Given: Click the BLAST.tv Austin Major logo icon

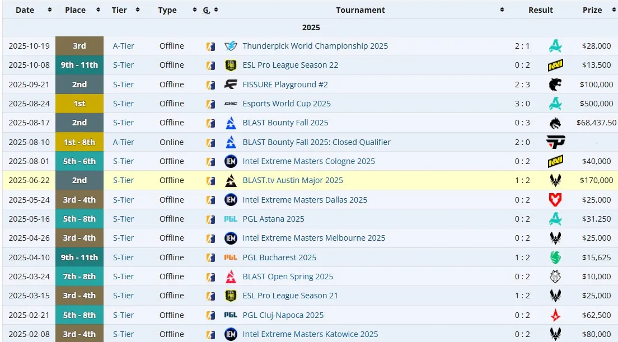Looking at the screenshot, I should [x=231, y=180].
